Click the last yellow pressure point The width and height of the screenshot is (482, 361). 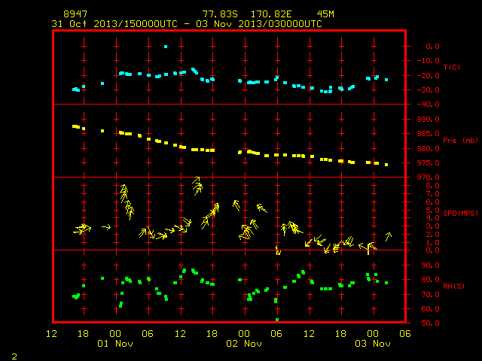pyautogui.click(x=386, y=165)
